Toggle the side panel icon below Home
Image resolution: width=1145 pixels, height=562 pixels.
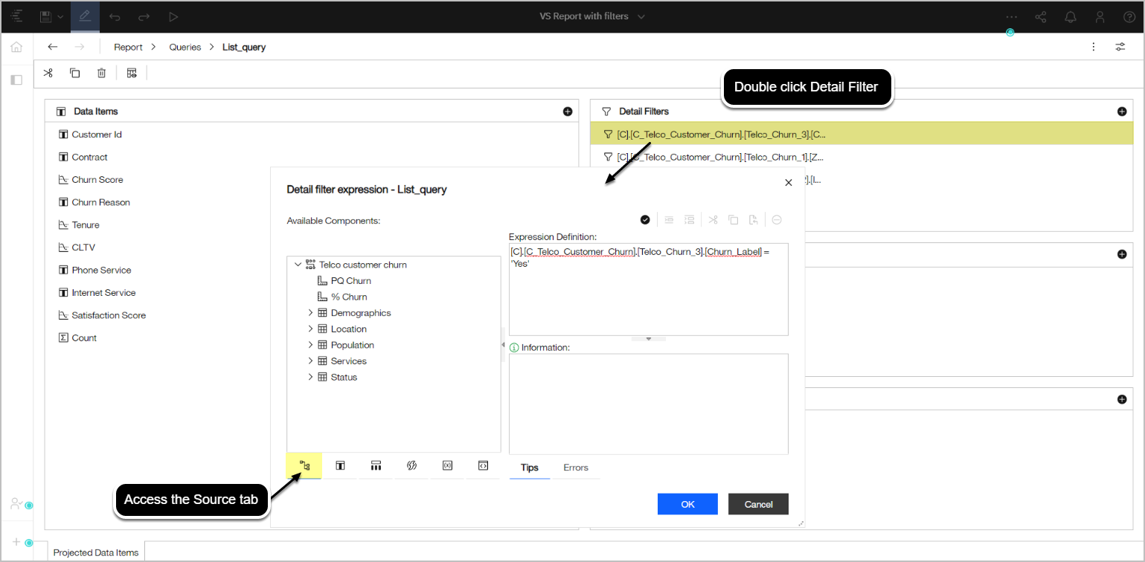tap(16, 80)
